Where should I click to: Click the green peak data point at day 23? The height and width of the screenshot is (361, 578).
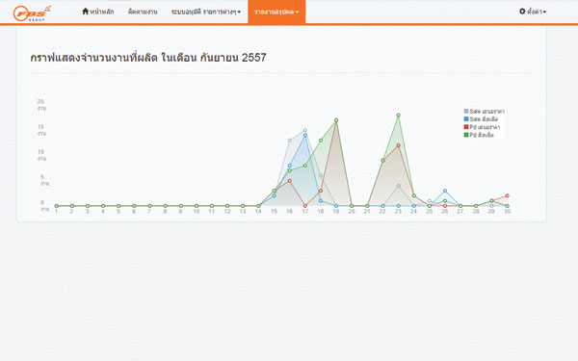click(x=398, y=116)
